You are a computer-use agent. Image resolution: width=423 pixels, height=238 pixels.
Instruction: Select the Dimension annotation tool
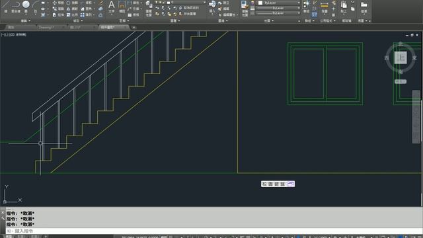pyautogui.click(x=122, y=7)
